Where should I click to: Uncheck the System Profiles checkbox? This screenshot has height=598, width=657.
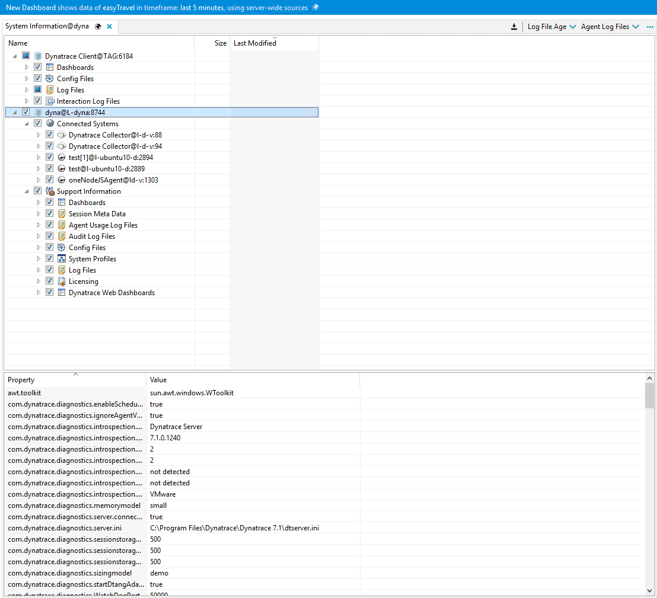tap(49, 258)
